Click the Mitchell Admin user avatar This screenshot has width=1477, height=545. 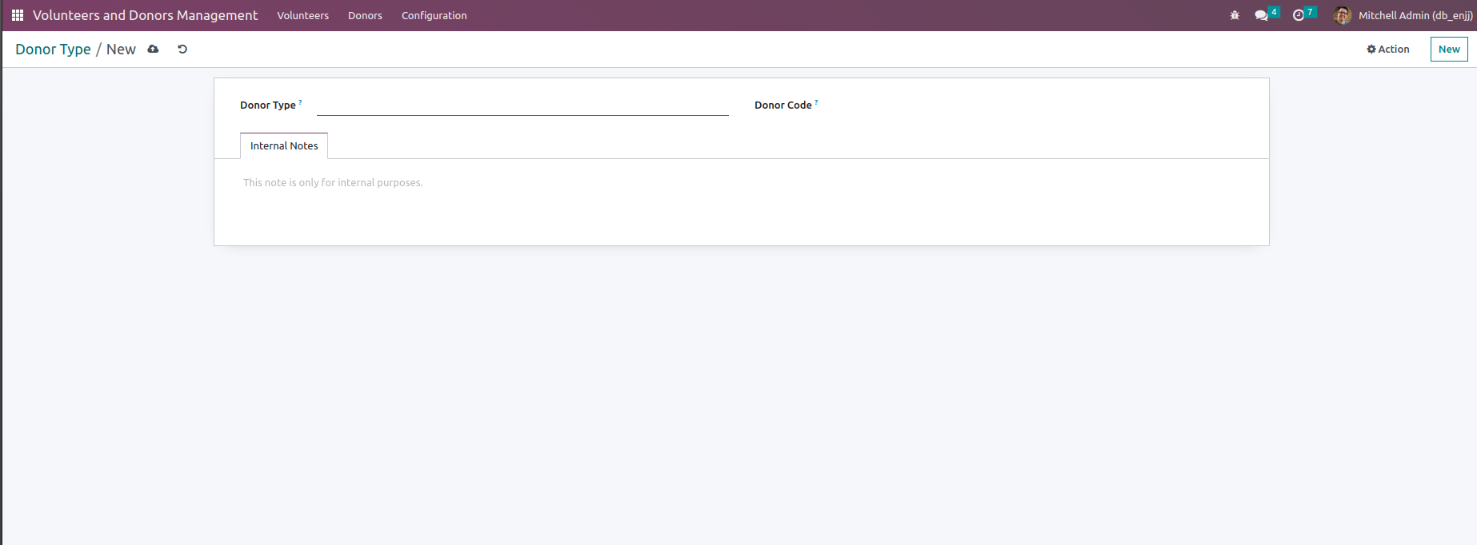pyautogui.click(x=1343, y=15)
